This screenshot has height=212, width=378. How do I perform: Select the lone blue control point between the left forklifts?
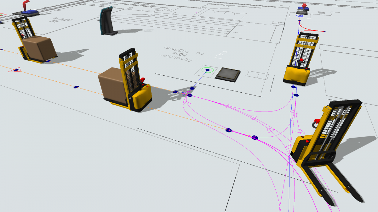click(x=76, y=87)
